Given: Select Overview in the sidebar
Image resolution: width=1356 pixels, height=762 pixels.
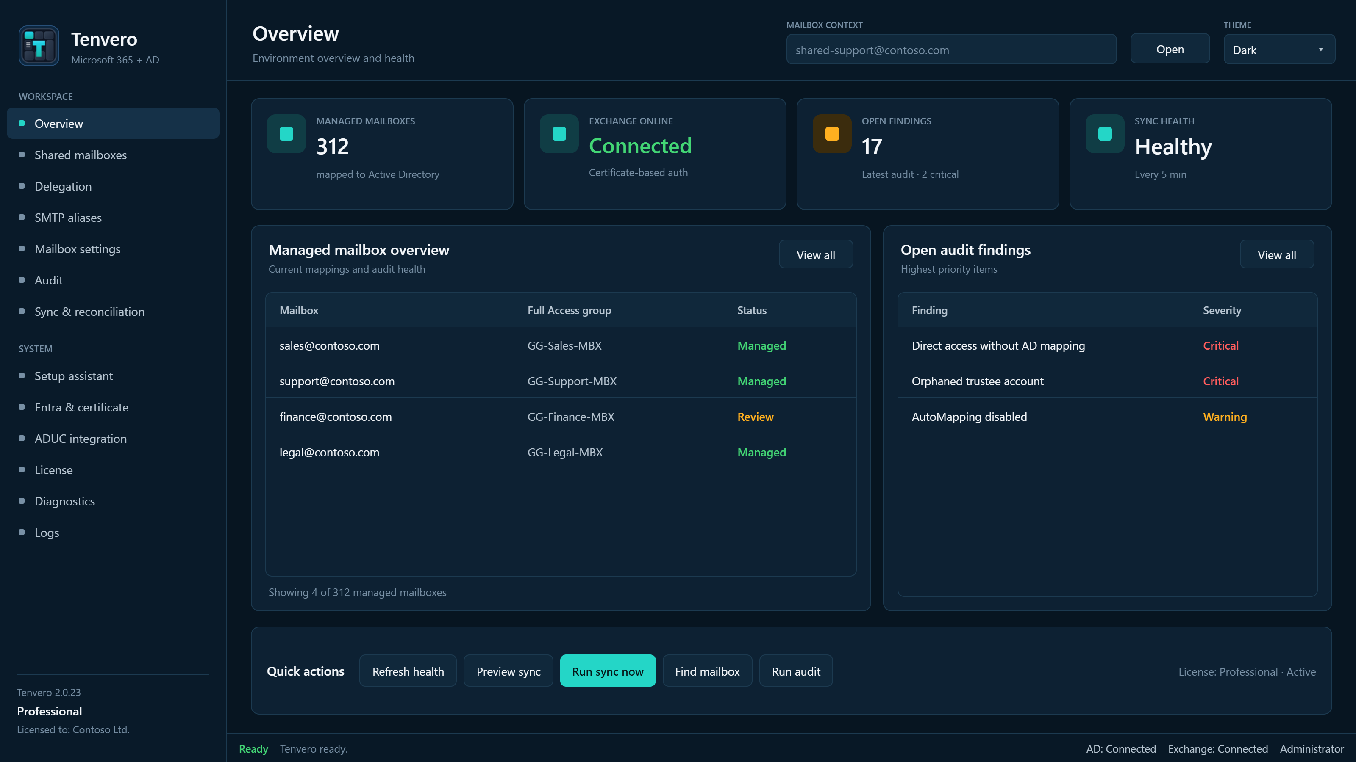Looking at the screenshot, I should pyautogui.click(x=113, y=124).
